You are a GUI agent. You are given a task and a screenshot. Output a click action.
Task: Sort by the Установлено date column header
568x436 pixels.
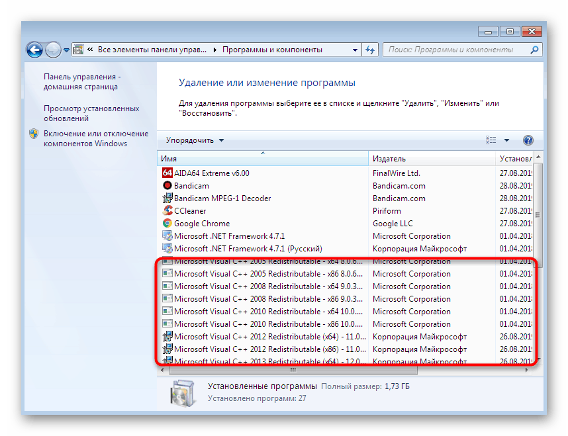[x=515, y=159]
